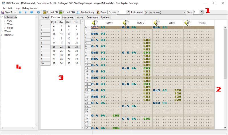Expand the Waves tree node
228x135 pixels.
(x=2, y=31)
